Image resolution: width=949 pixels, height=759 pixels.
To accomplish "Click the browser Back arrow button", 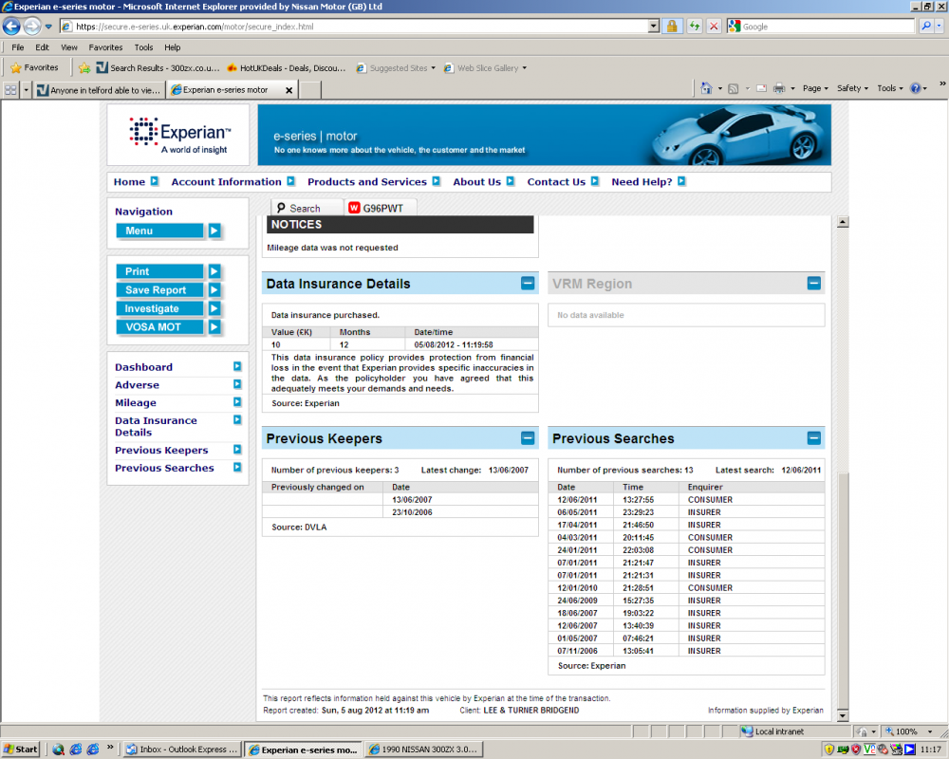I will pyautogui.click(x=12, y=27).
